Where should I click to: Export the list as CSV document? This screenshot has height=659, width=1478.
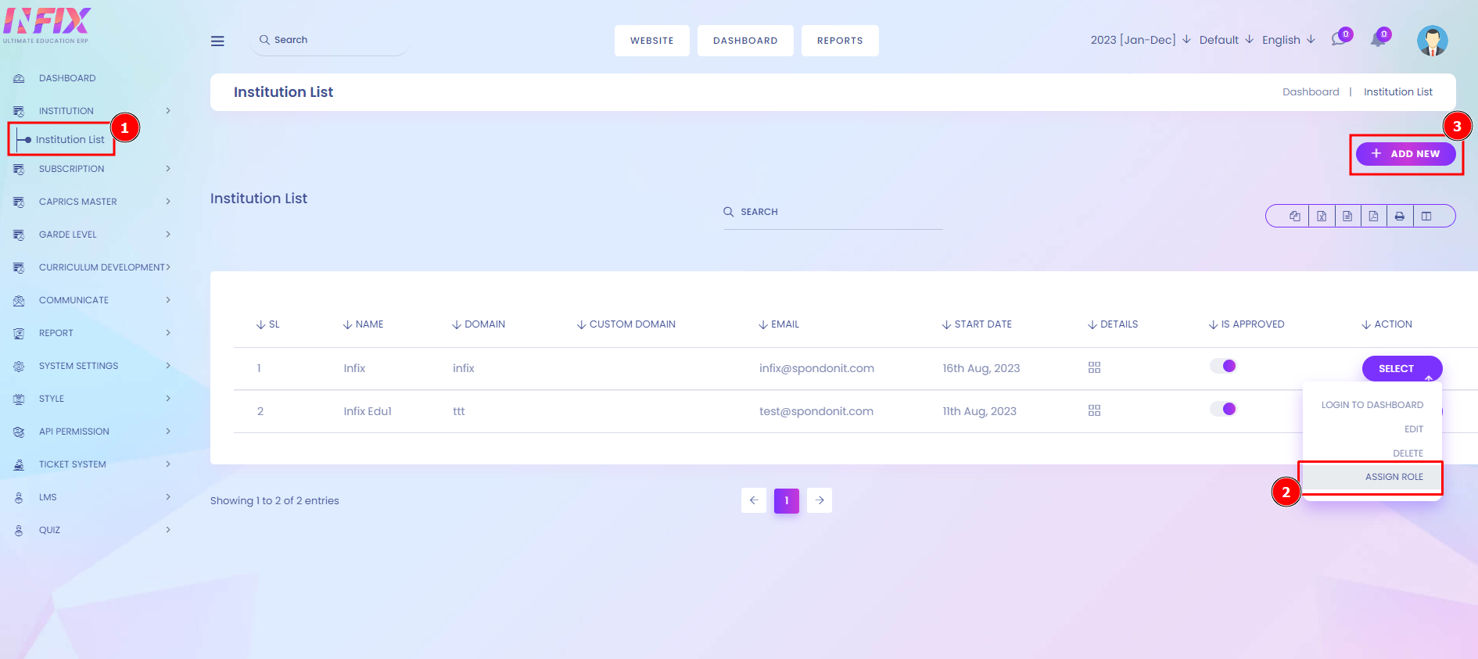[1347, 217]
